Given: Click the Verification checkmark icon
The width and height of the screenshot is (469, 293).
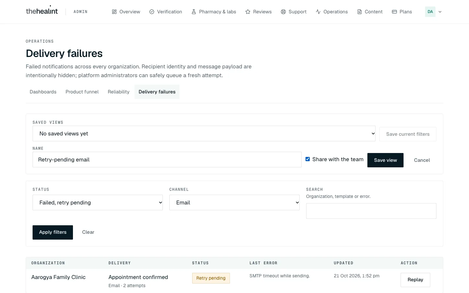Looking at the screenshot, I should 152,12.
